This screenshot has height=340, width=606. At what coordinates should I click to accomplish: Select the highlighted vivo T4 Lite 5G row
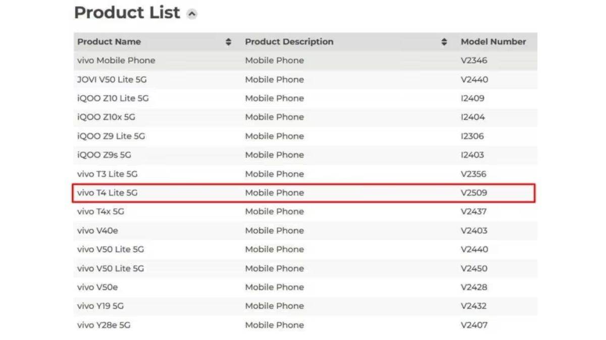[304, 193]
